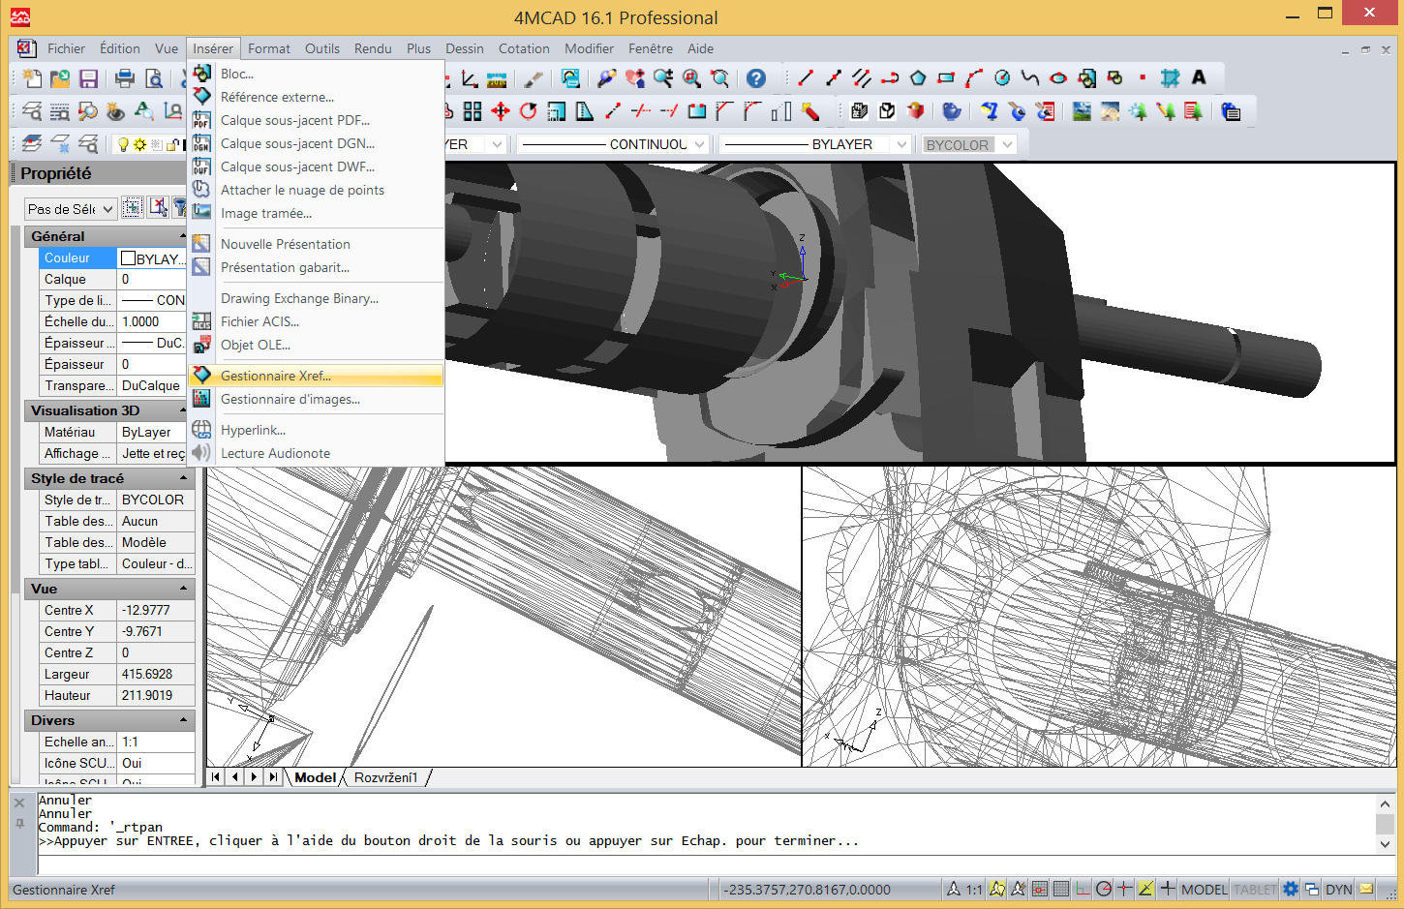Select the Array tool (four squares)
The image size is (1404, 909).
click(473, 111)
